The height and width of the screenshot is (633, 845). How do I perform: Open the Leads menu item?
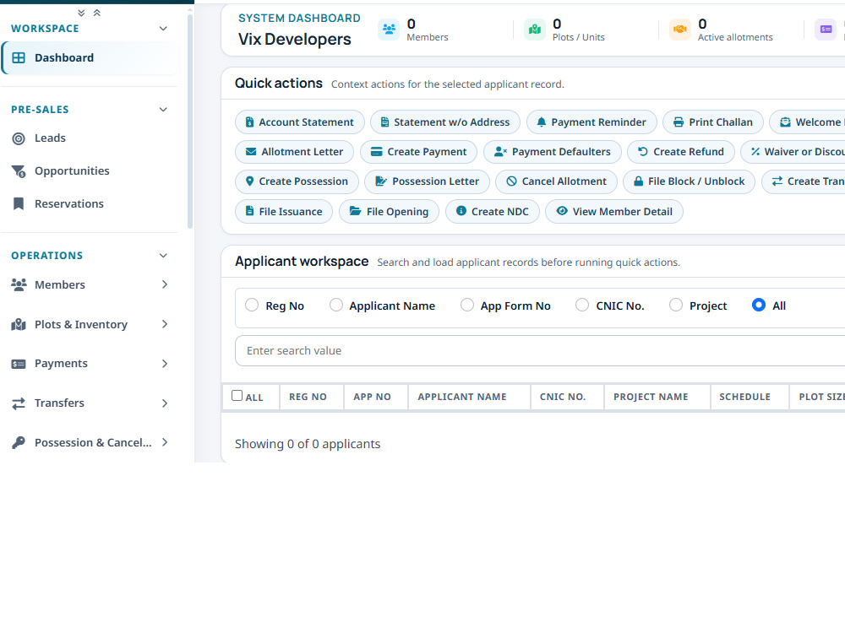tap(90, 138)
